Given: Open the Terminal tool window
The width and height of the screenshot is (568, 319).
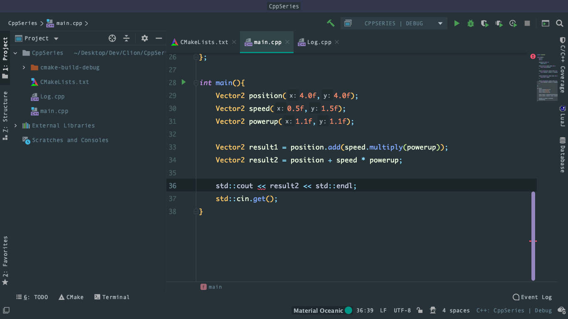Looking at the screenshot, I should coord(112,297).
